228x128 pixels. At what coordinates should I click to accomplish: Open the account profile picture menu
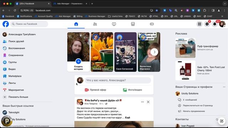[x=222, y=24]
